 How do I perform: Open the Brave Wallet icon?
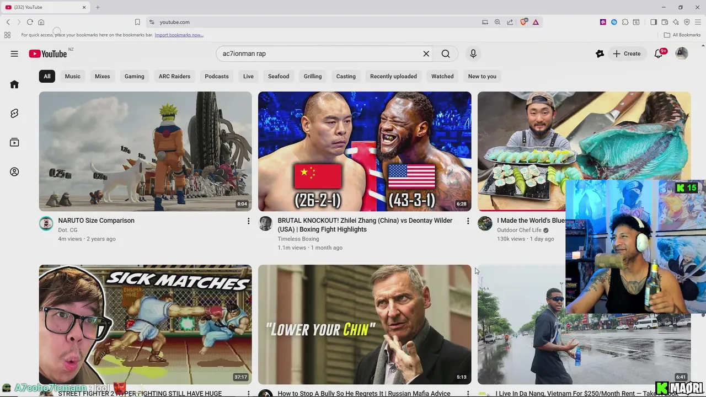665,22
